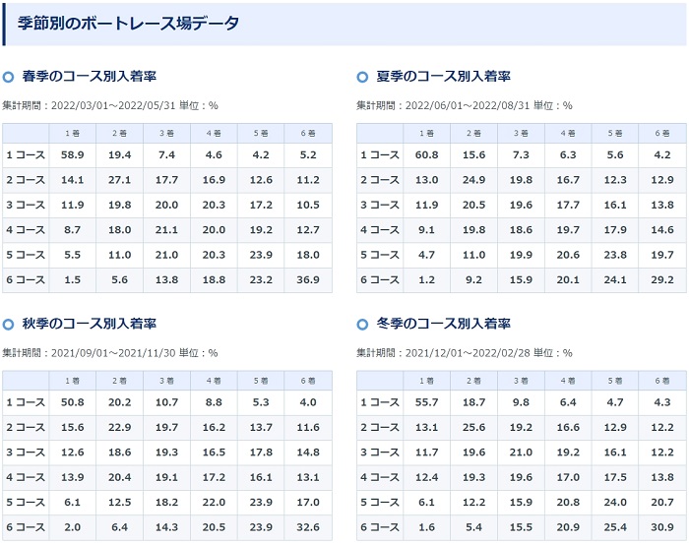Select the 60.8 cell in summer table
The height and width of the screenshot is (543, 689).
(426, 154)
